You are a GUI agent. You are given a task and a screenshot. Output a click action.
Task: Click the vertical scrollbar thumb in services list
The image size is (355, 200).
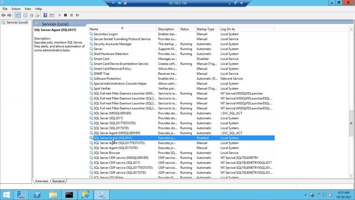pos(351,123)
